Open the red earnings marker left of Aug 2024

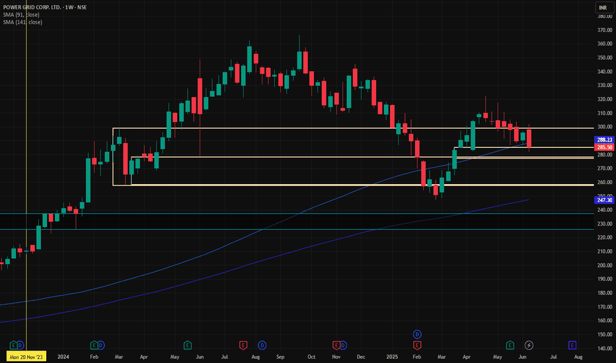[x=243, y=345]
